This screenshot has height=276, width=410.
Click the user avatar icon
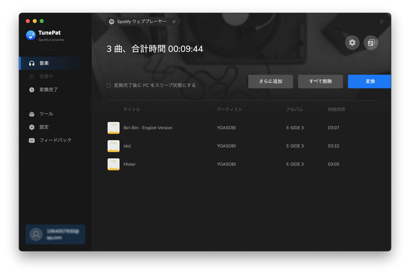coord(36,234)
